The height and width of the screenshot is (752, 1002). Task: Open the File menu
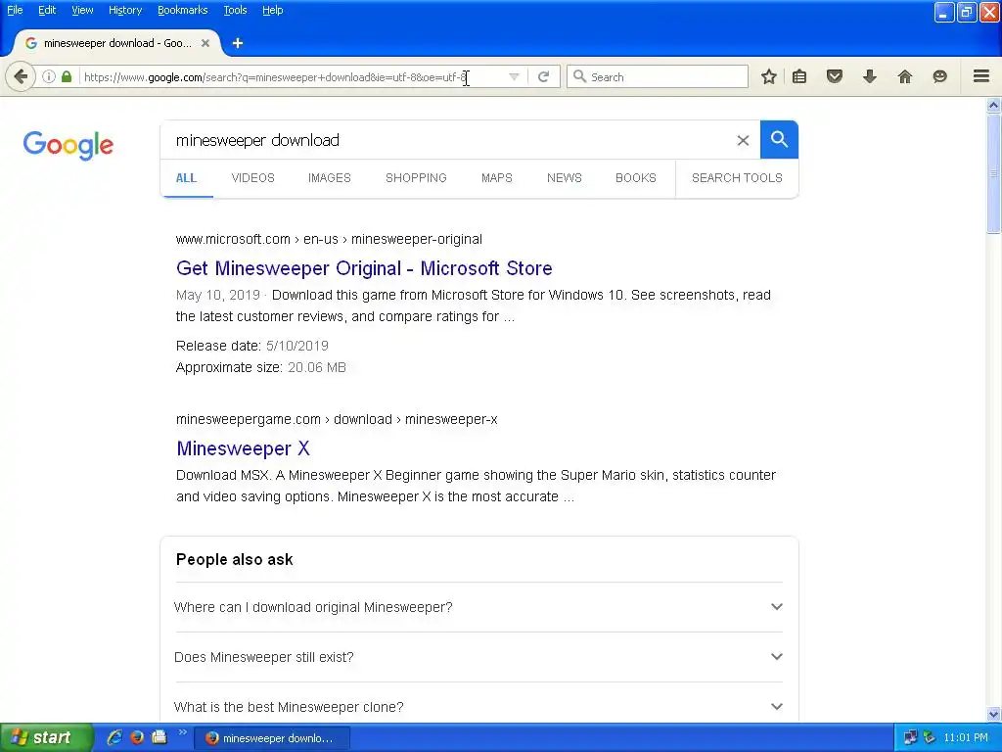15,10
